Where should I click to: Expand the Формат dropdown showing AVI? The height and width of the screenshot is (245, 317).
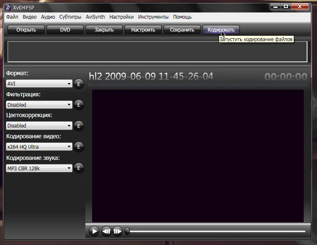coord(39,84)
